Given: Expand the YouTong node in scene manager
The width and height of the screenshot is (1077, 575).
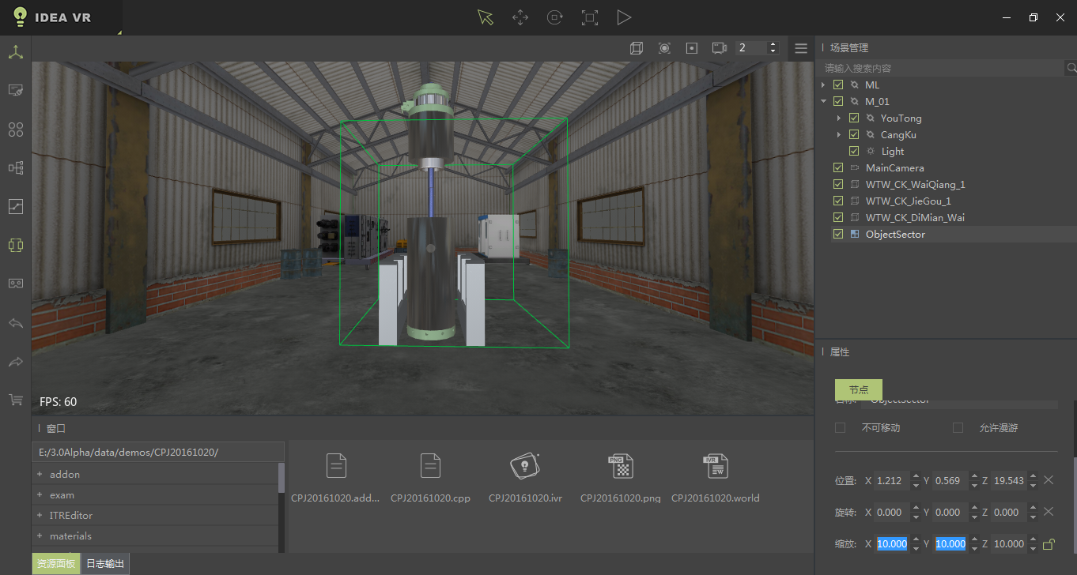Looking at the screenshot, I should [840, 118].
